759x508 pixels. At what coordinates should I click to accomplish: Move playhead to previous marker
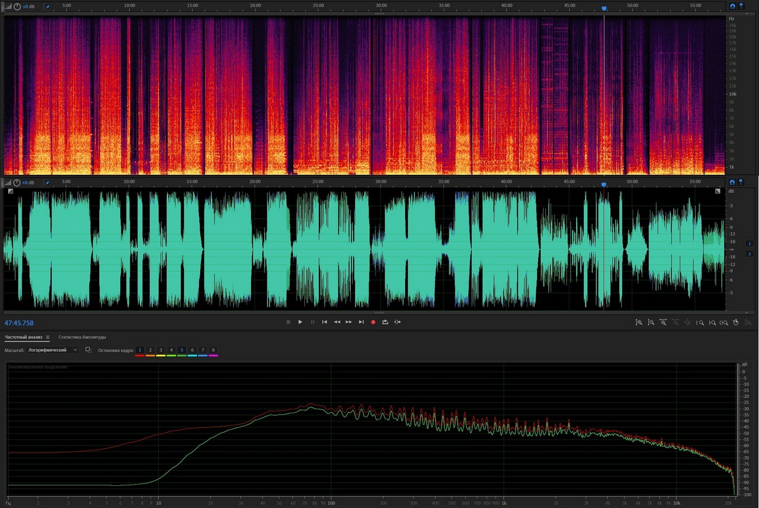point(325,322)
